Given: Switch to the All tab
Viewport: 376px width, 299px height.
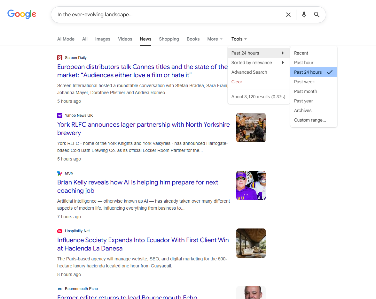Looking at the screenshot, I should (85, 39).
